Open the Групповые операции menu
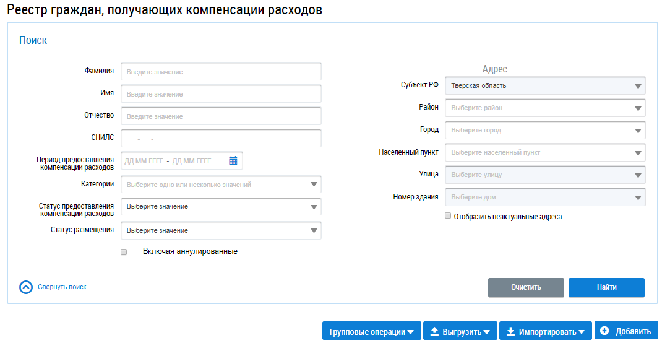The width and height of the screenshot is (662, 343). [x=371, y=331]
